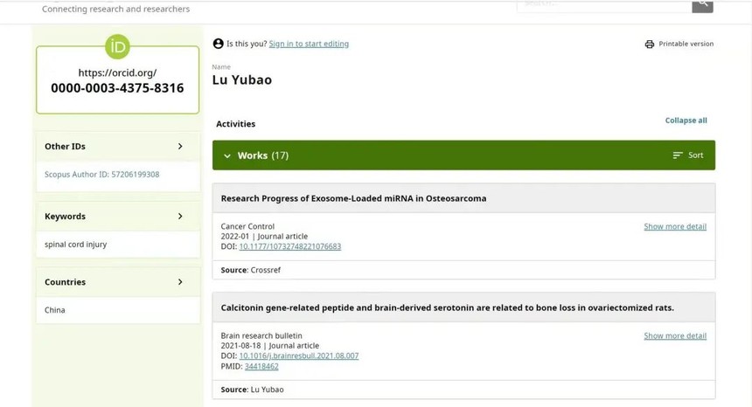Show more detail for Calcitonin article
This screenshot has height=407, width=752.
(675, 335)
